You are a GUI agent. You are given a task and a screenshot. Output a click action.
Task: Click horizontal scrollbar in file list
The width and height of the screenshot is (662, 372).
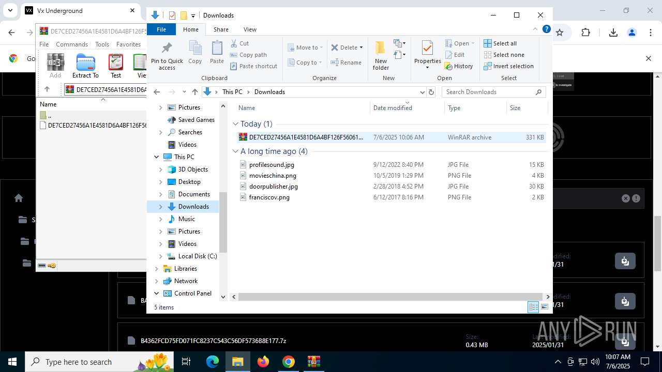391,297
